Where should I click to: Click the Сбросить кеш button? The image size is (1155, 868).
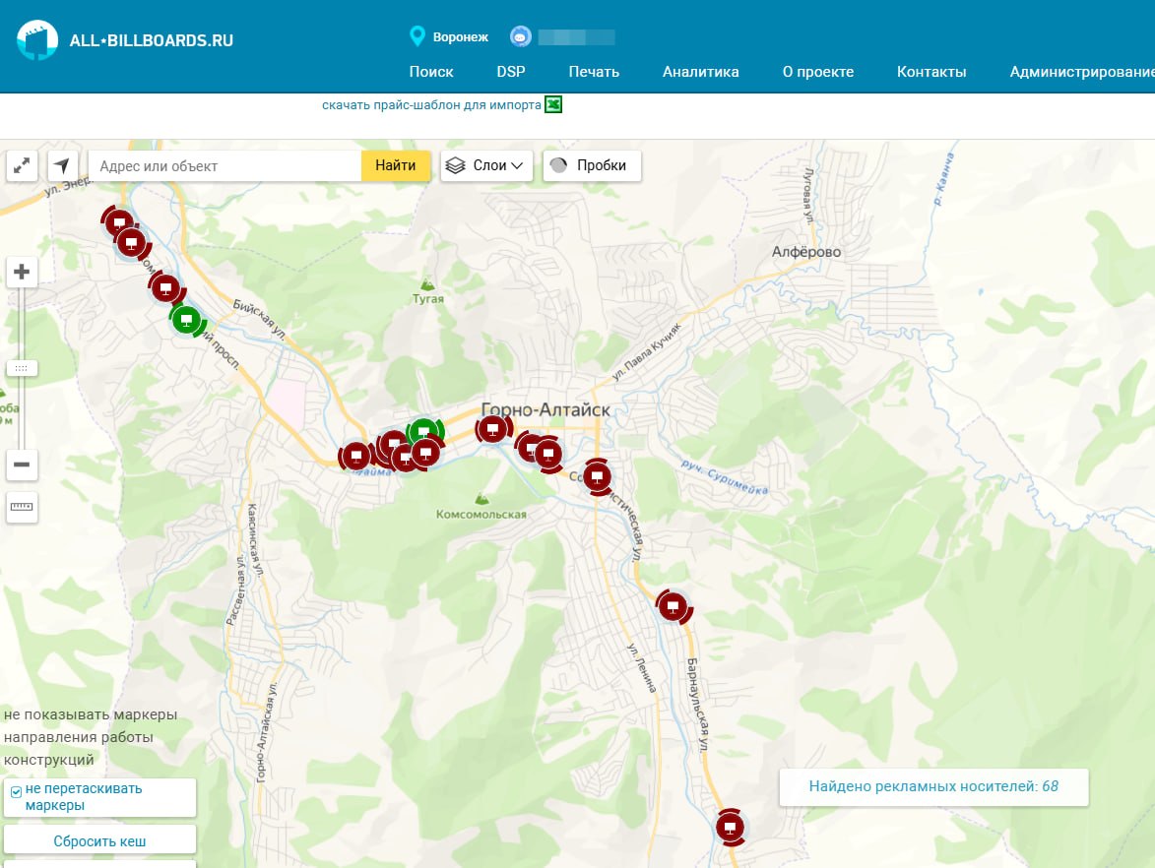click(x=100, y=840)
